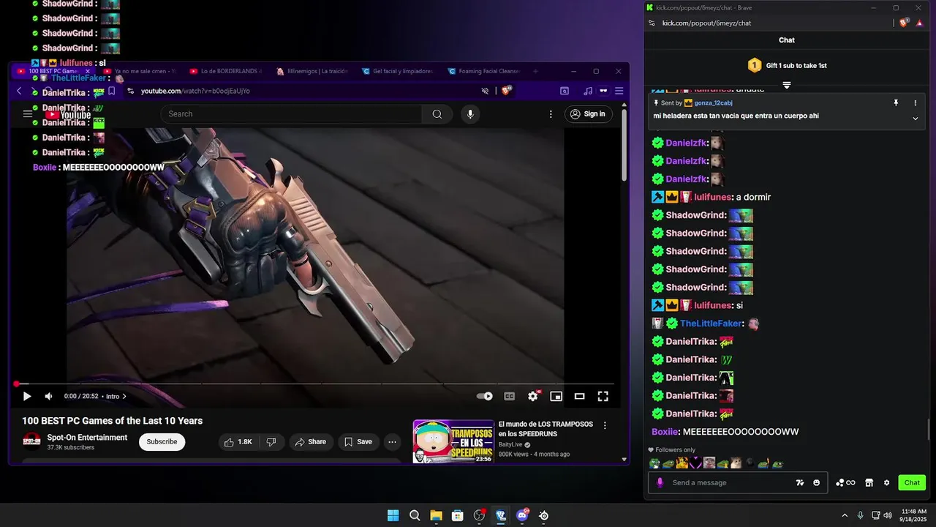Like the video with 1.8K likes
Image resolution: width=936 pixels, height=527 pixels.
[238, 442]
